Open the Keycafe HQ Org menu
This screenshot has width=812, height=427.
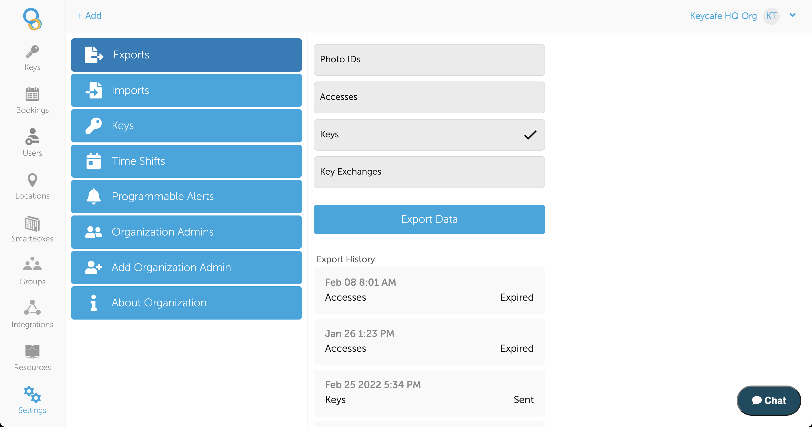pos(723,16)
